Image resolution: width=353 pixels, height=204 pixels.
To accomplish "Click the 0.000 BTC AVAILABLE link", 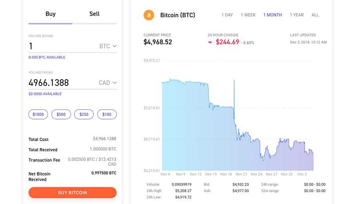I will (47, 57).
